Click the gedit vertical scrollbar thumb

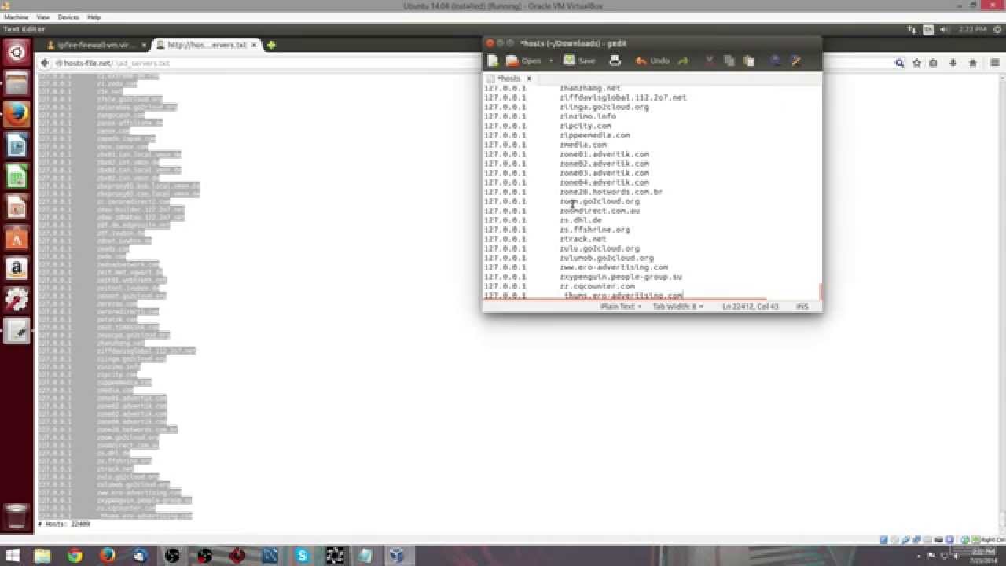point(820,292)
